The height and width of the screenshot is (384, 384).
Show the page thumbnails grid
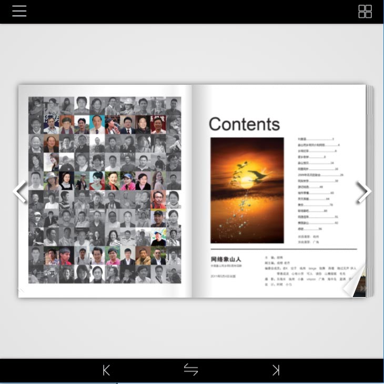(365, 12)
